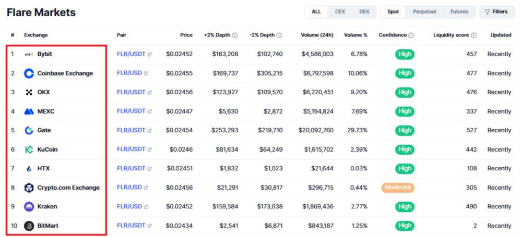Click the Flare Markets heading
Screen dimensions: 522x237
pyautogui.click(x=41, y=13)
